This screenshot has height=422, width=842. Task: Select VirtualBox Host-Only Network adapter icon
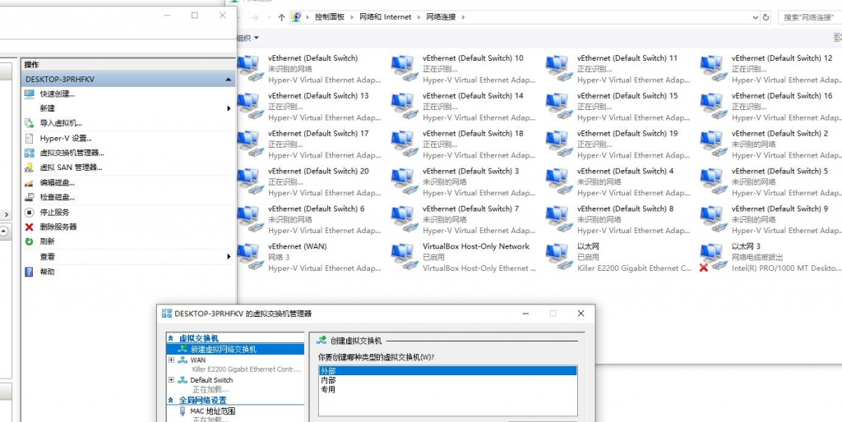point(403,256)
